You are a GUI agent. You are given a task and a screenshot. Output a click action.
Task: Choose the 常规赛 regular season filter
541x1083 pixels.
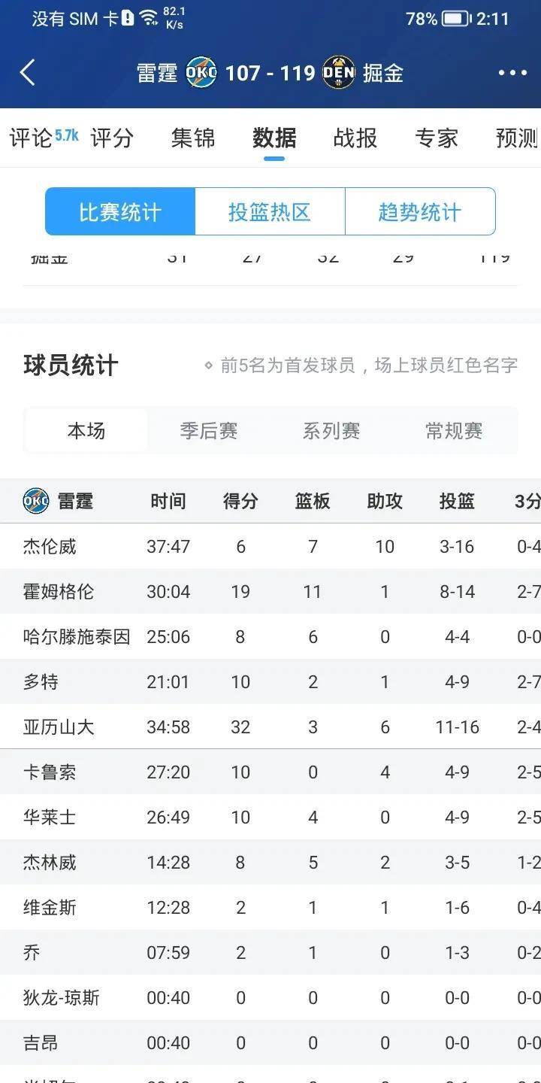coord(454,431)
